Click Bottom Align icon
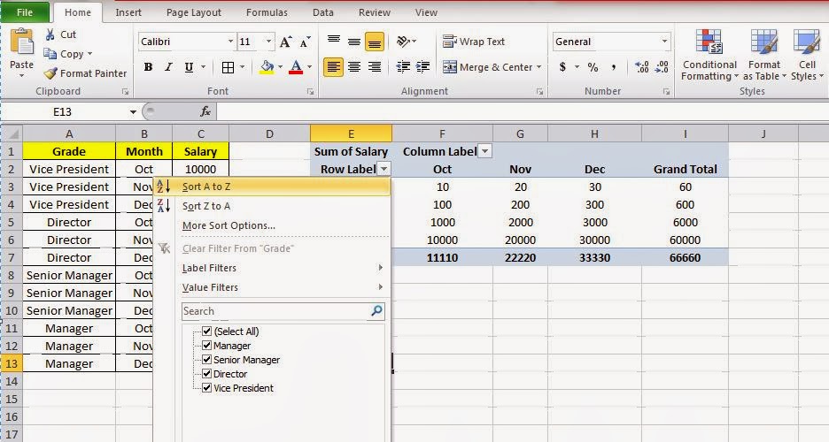This screenshot has height=442, width=829. (x=375, y=42)
